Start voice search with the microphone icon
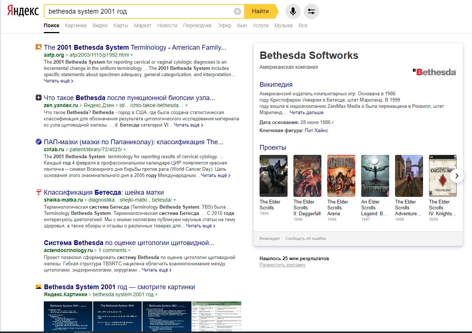 click(x=293, y=11)
